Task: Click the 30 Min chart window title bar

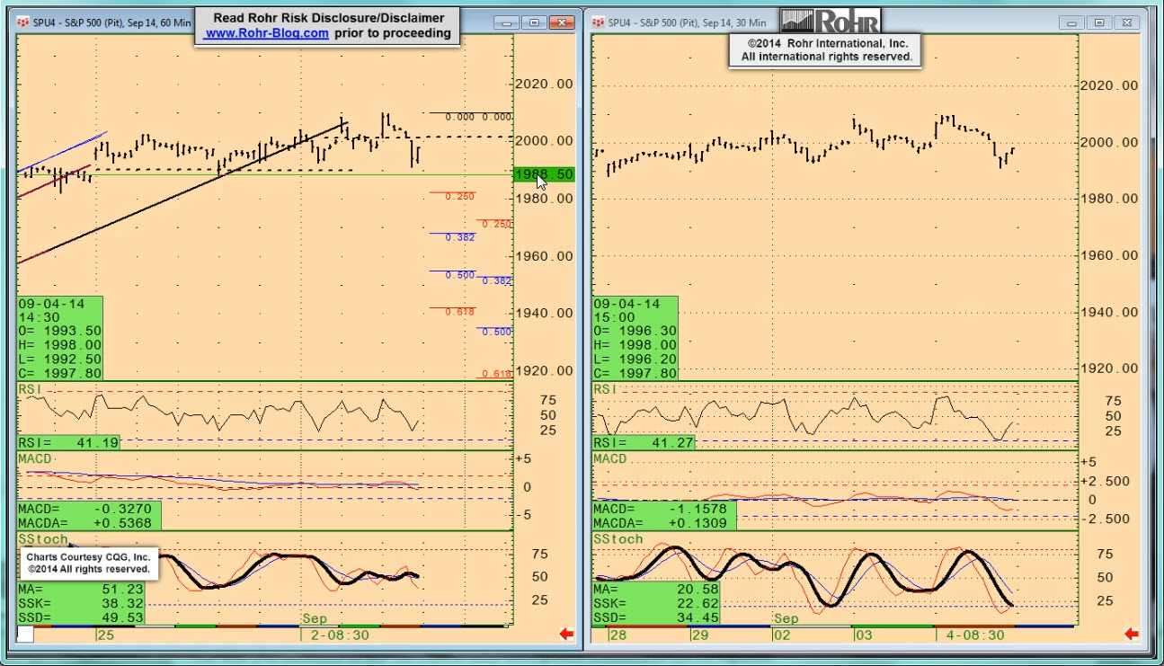Action: coord(899,22)
